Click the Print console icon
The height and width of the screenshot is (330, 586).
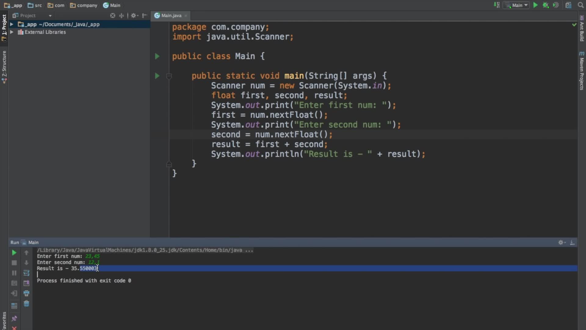click(26, 293)
